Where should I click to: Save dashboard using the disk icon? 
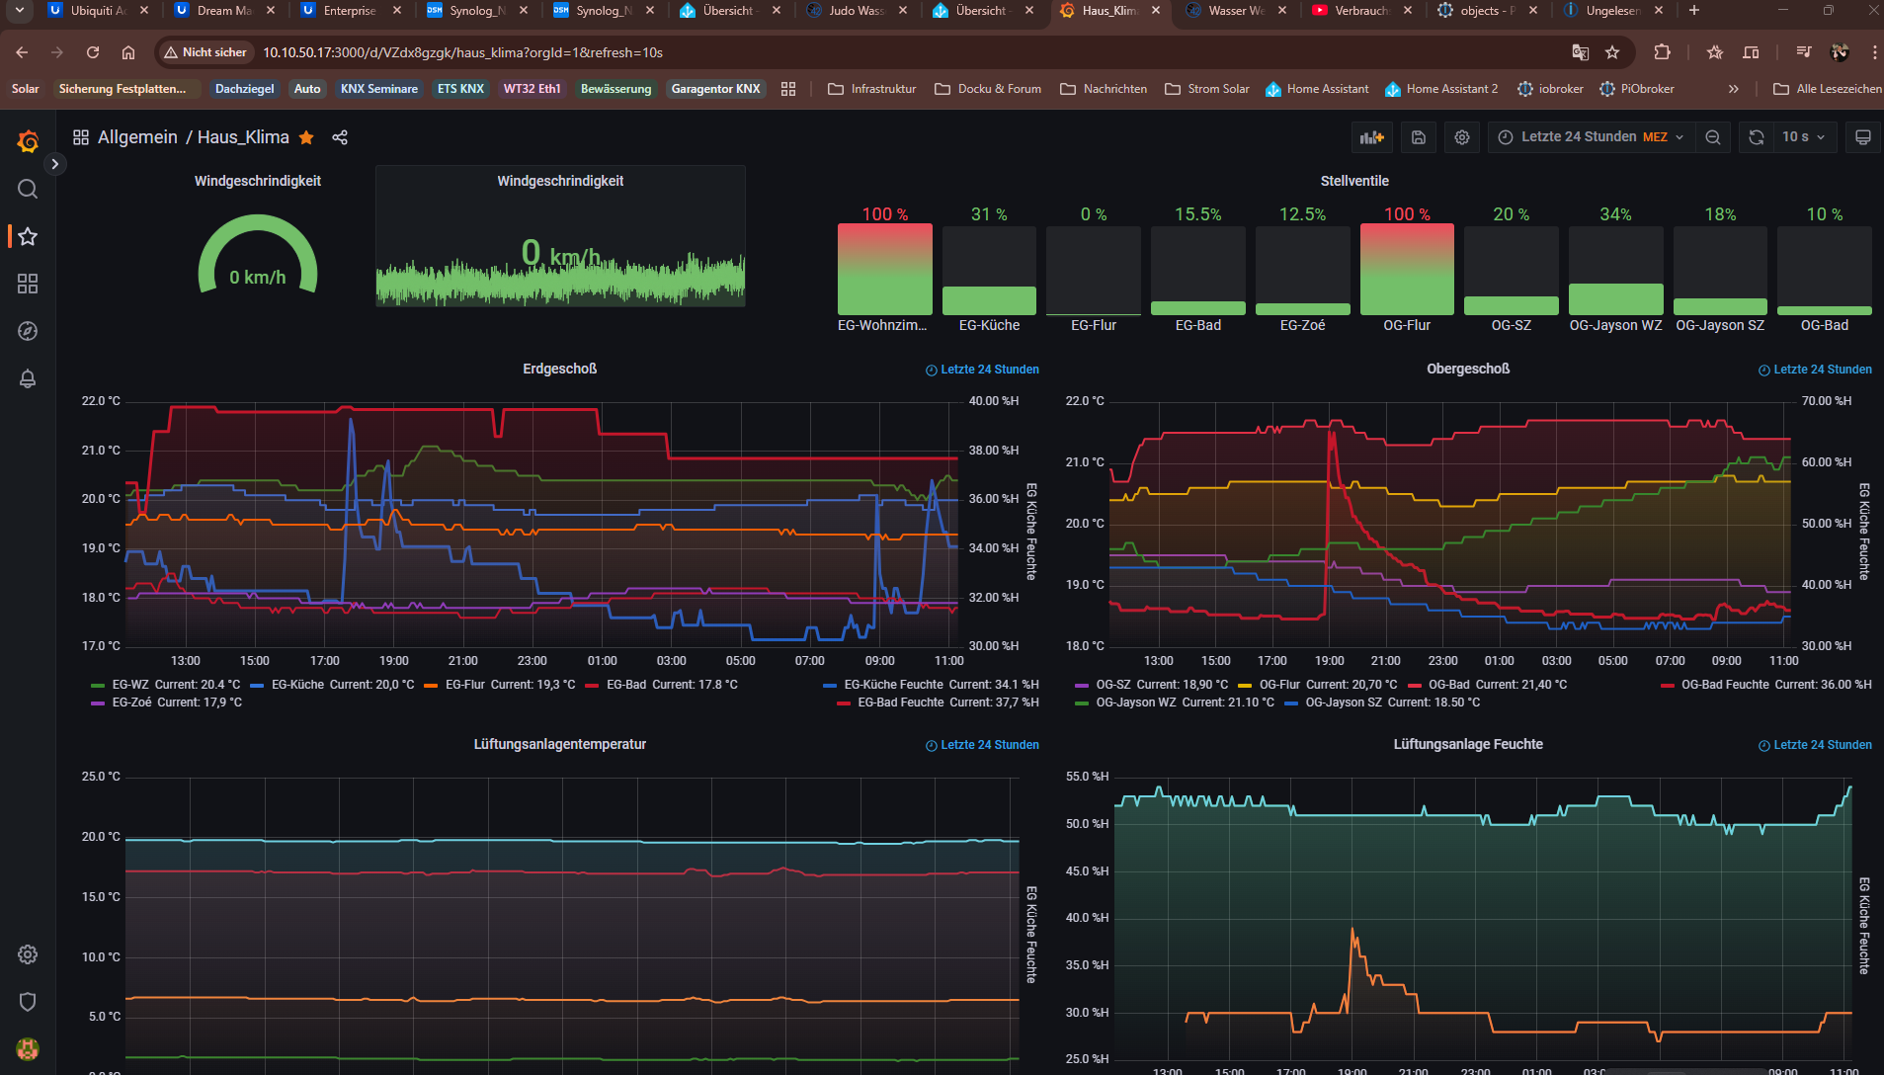point(1418,137)
